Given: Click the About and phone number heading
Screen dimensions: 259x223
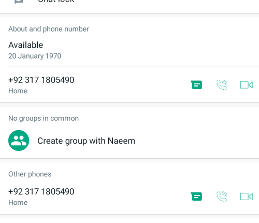Looking at the screenshot, I should pyautogui.click(x=49, y=29).
